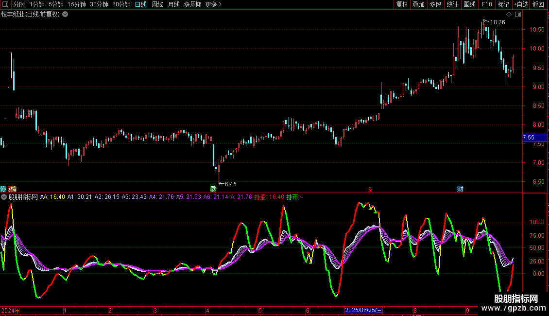This screenshot has height=316, width=549.
Task: Open the 恒丰纸业 chart dropdown arrow
Action: 65,15
